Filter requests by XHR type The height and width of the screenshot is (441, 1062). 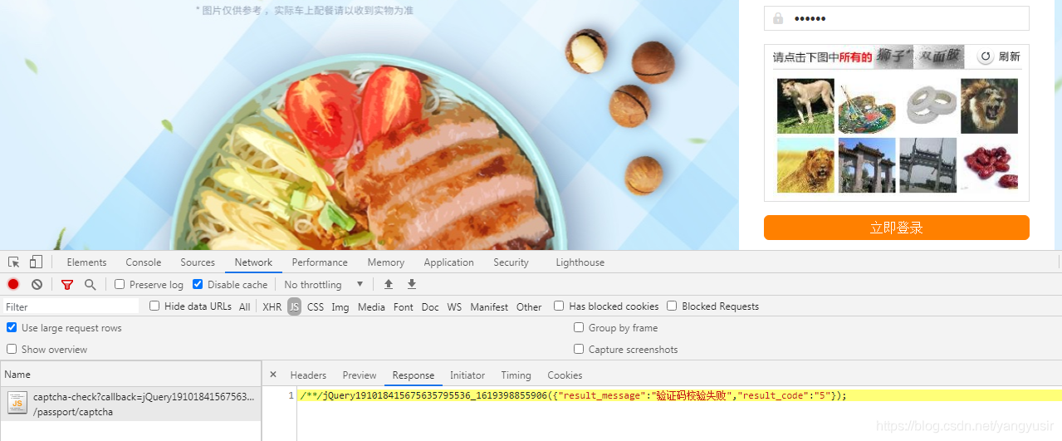click(x=272, y=306)
